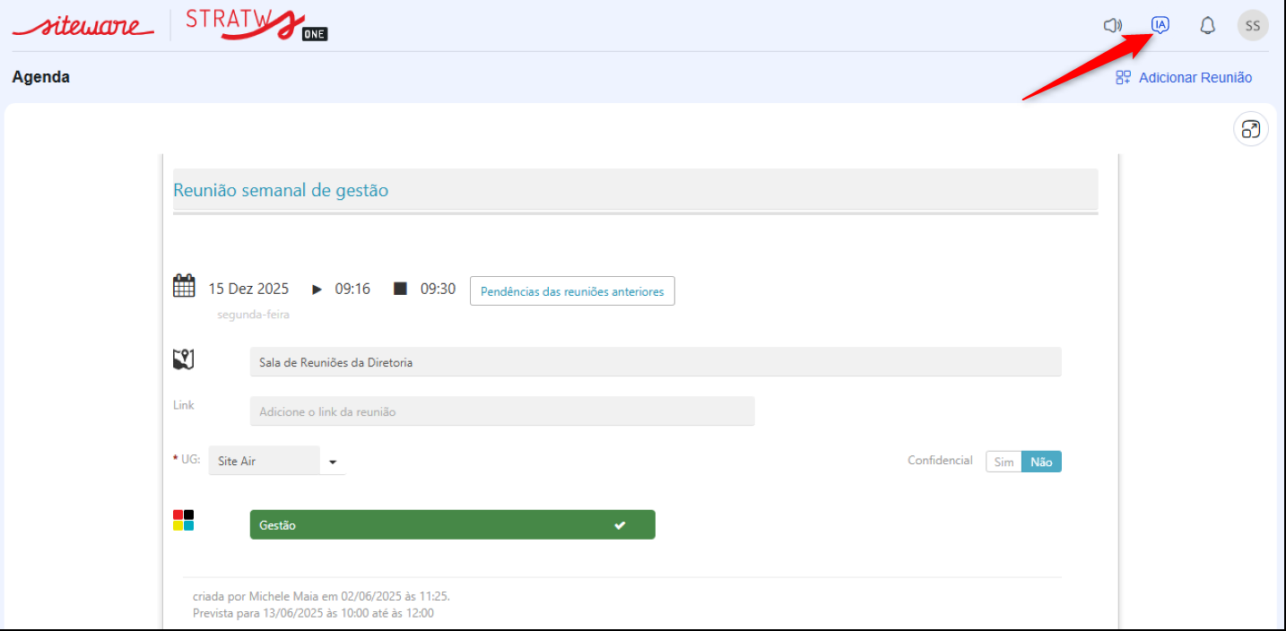Click the Reunião semanal de gestão title
Image resolution: width=1286 pixels, height=631 pixels.
click(x=281, y=190)
